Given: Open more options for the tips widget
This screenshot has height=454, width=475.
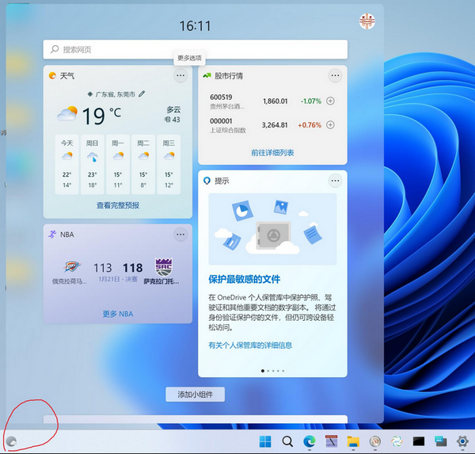Looking at the screenshot, I should tap(335, 181).
